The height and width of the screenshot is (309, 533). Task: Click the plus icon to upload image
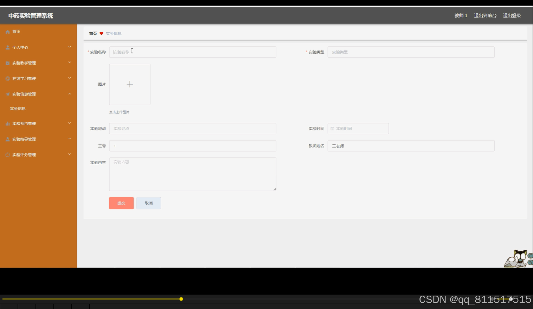pyautogui.click(x=130, y=84)
